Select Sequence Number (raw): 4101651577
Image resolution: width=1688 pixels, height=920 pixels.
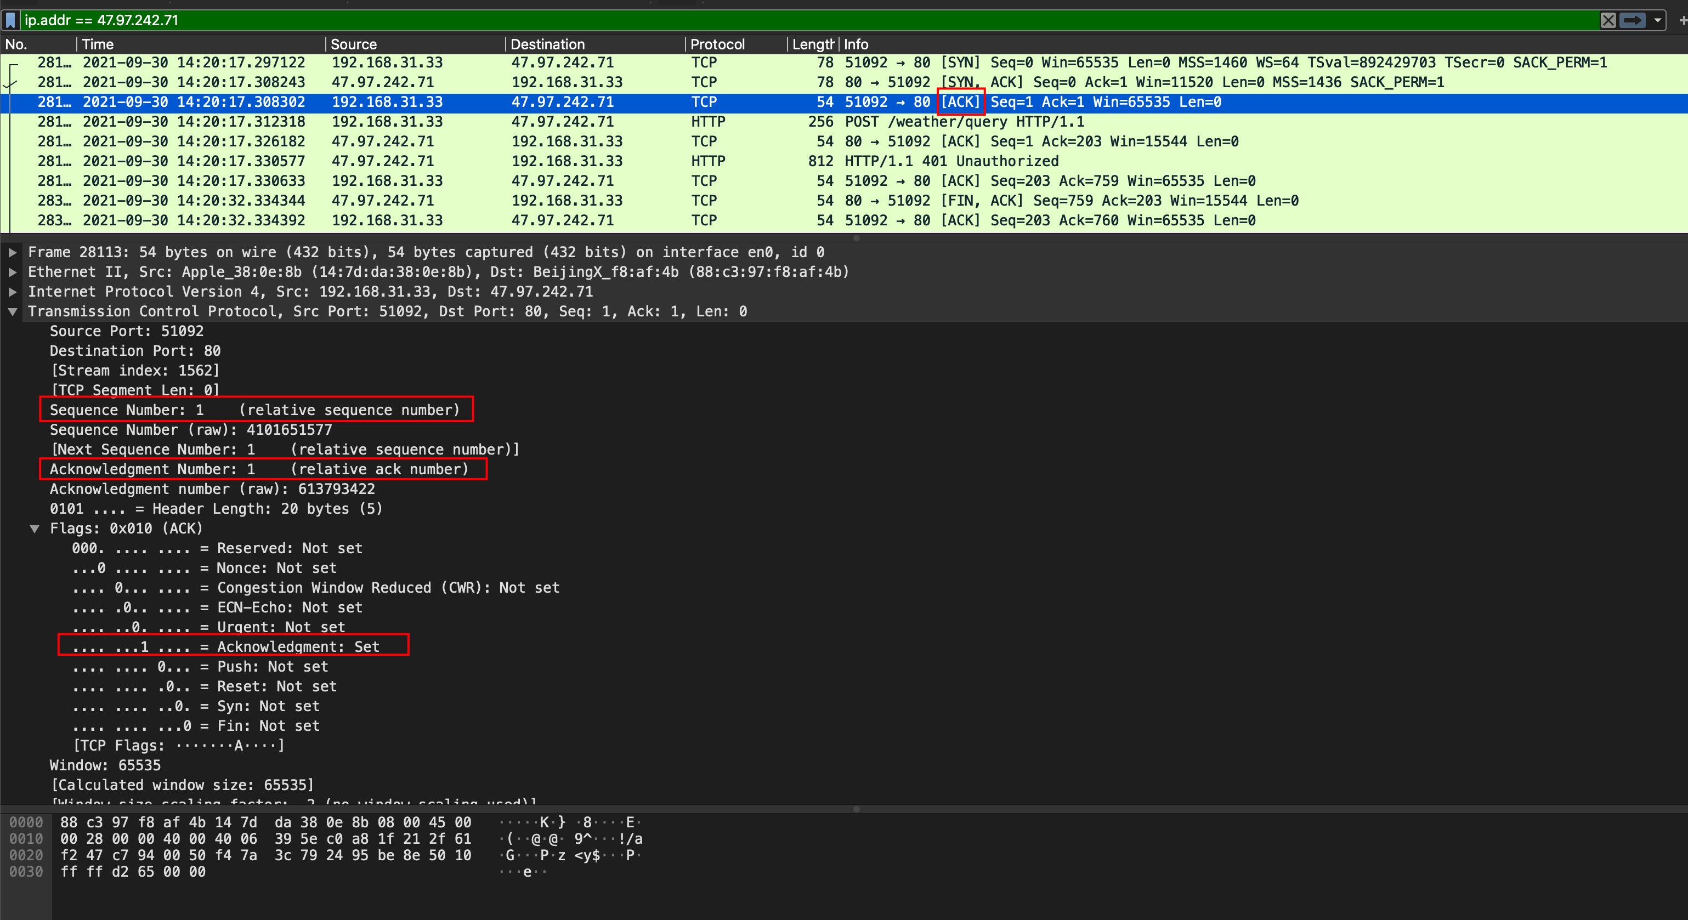point(191,430)
